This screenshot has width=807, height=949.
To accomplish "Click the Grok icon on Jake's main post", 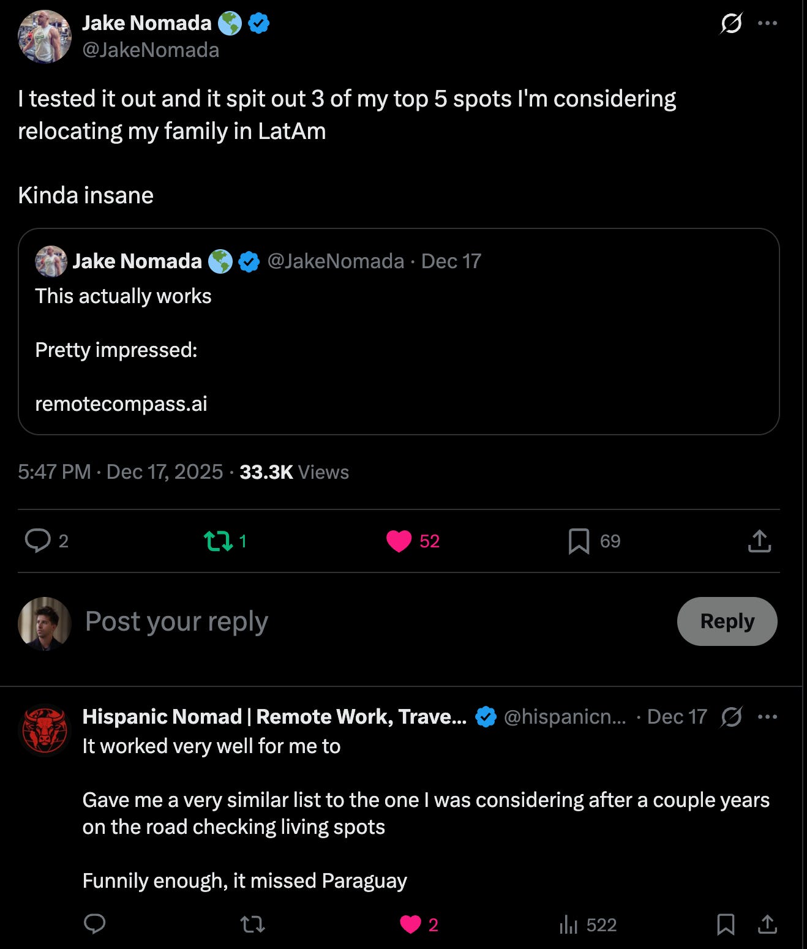I will point(731,24).
